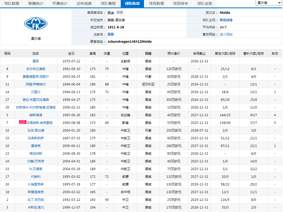Click the Molde FK team logo

36,23
